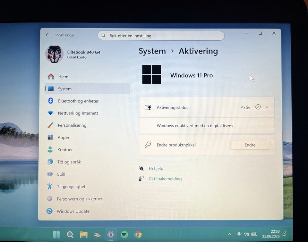
Task: Open Personalisering settings page
Action: click(87, 125)
